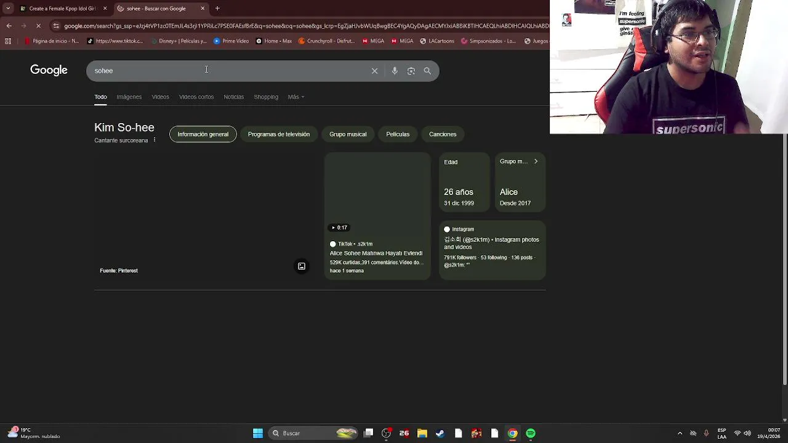Open the Simpsonizados bookmark
The height and width of the screenshot is (443, 788).
[489, 41]
